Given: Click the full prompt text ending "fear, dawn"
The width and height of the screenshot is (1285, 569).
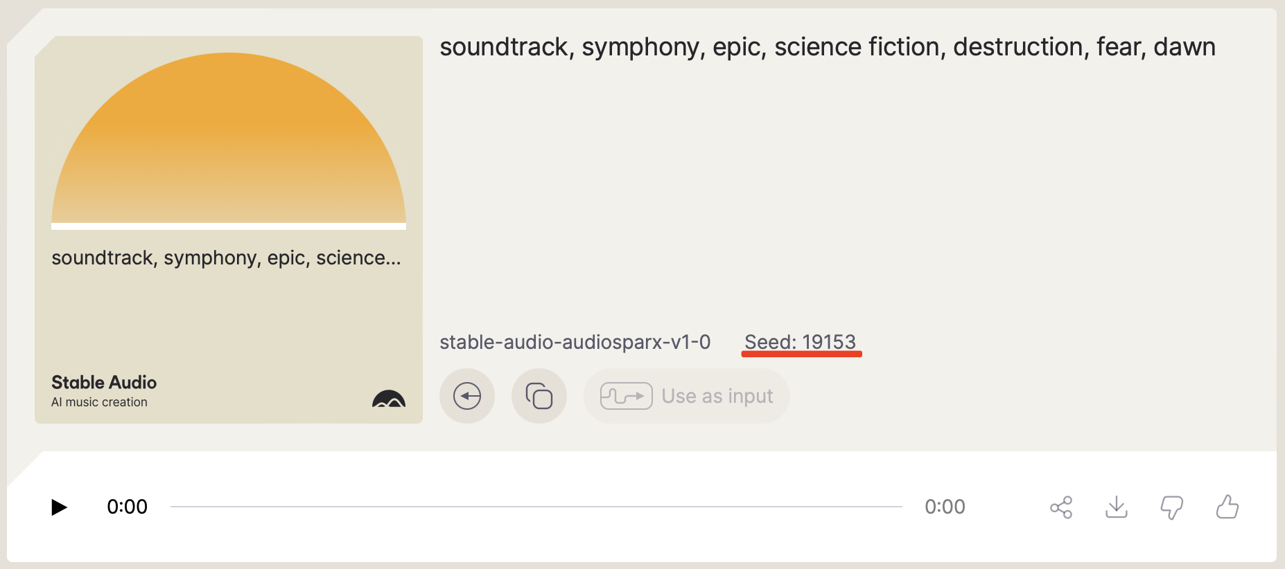Looking at the screenshot, I should [x=827, y=47].
